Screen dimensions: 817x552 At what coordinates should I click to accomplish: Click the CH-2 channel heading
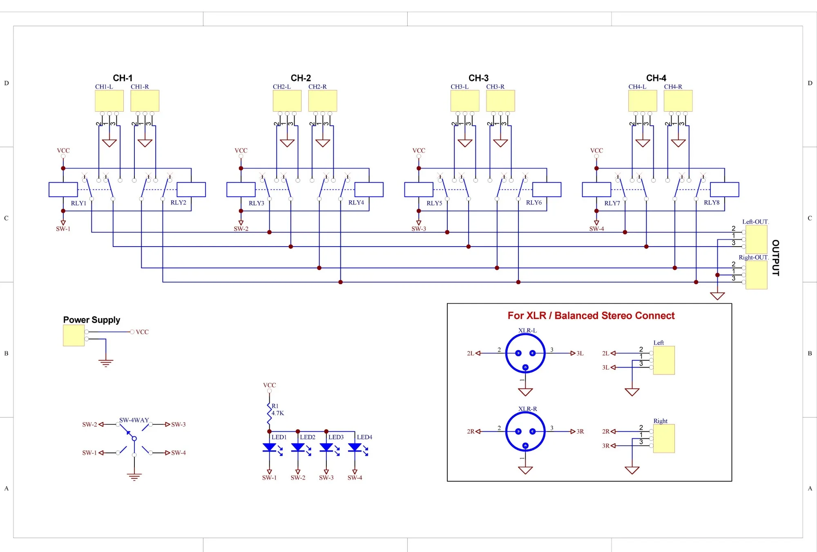coord(301,78)
